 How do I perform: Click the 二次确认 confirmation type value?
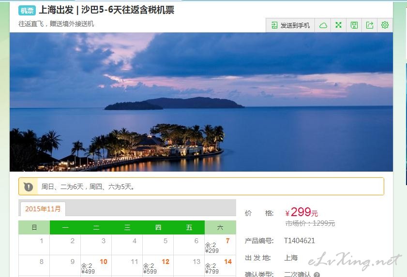tap(298, 274)
